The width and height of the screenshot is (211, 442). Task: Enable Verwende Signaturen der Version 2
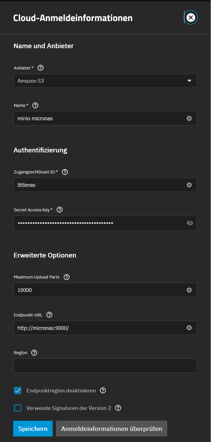tap(18, 408)
